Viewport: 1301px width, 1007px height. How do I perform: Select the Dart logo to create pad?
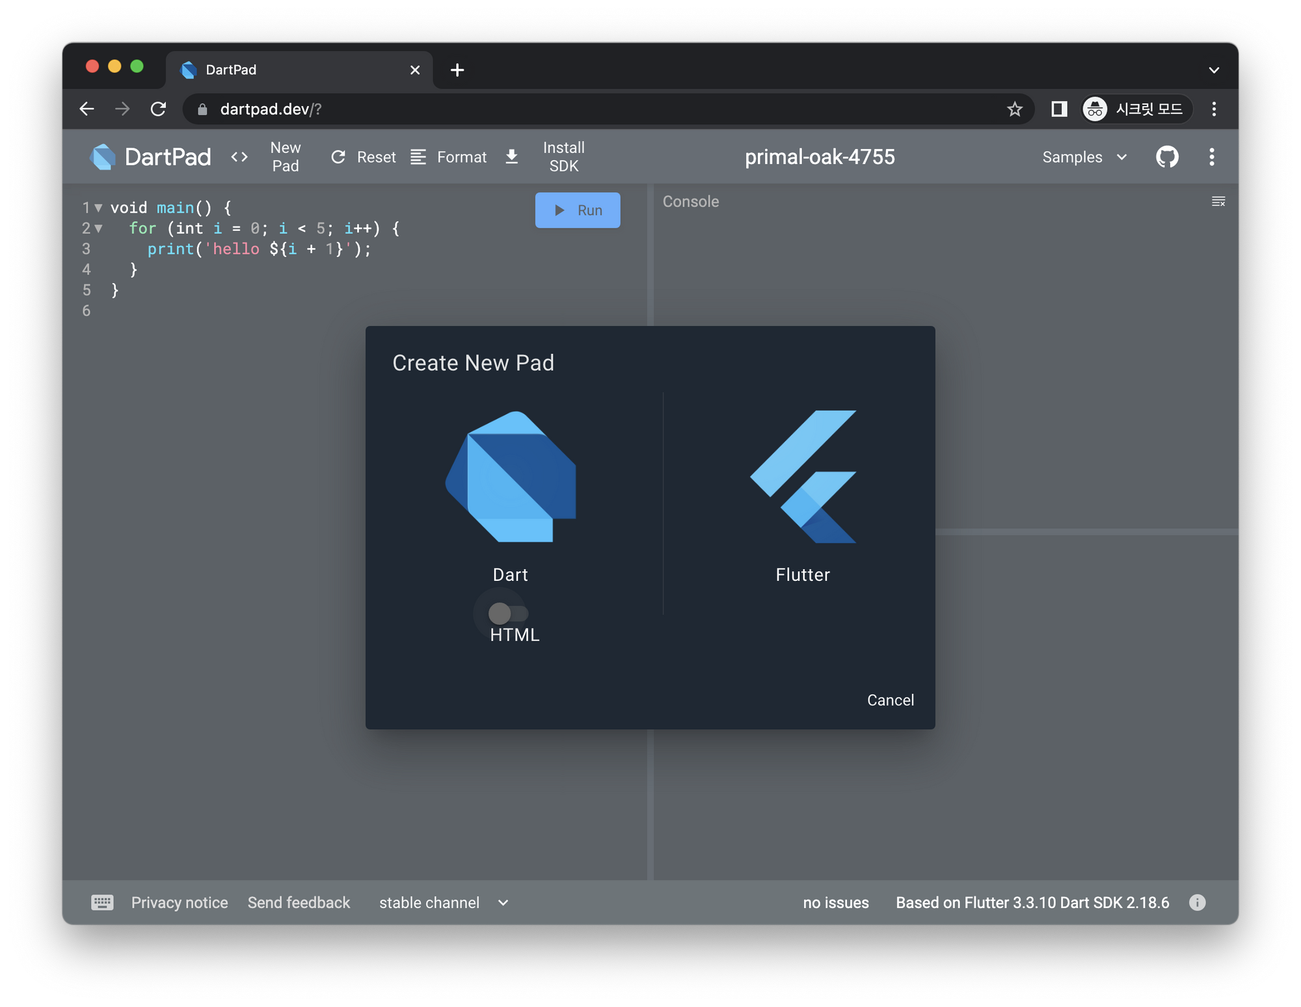(x=511, y=477)
